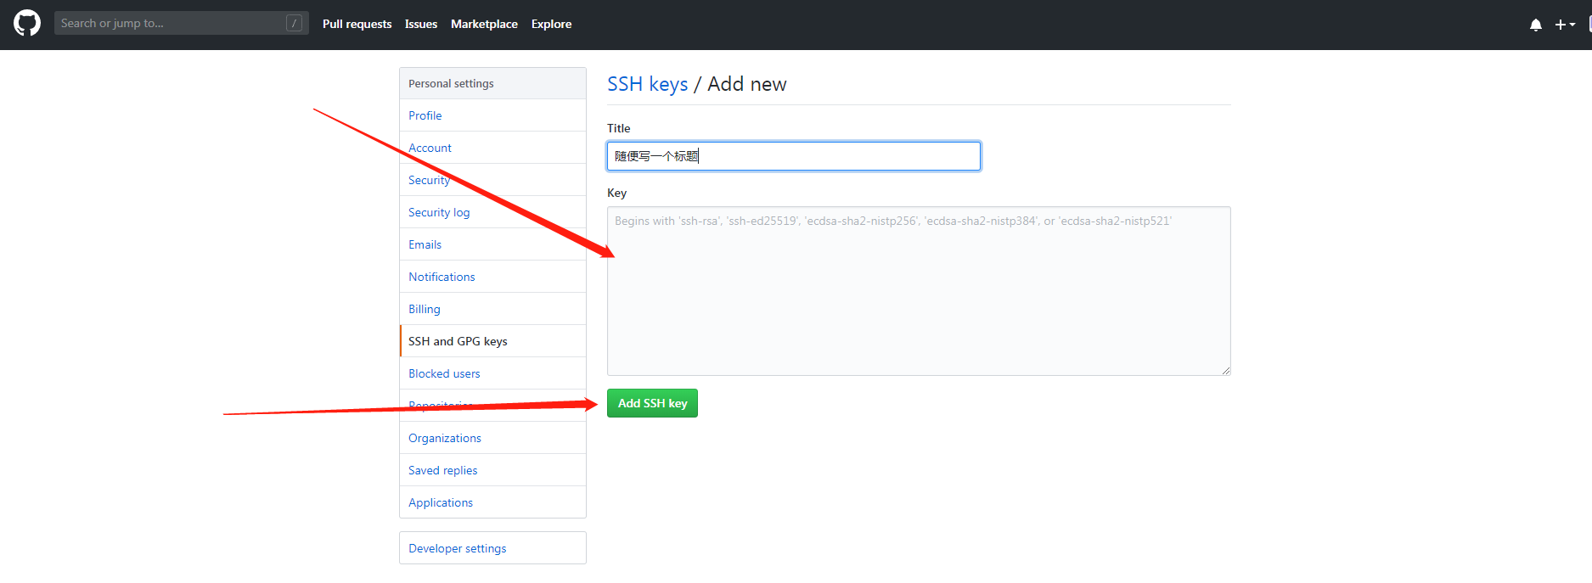Go to Account settings
Screen dimensions: 1592x583
pos(492,148)
